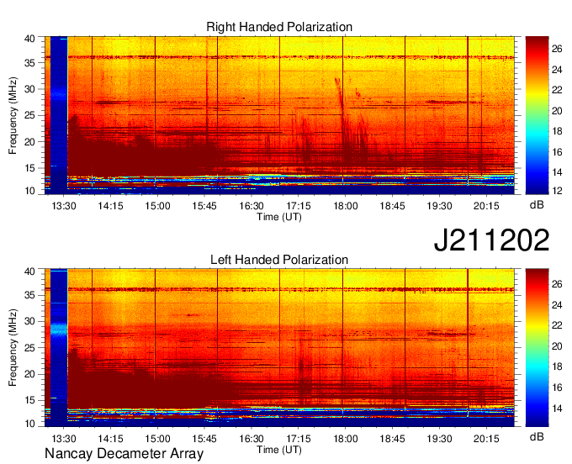Image resolution: width=572 pixels, height=464 pixels.
Task: Click 10 MHz tick of Left Handed plot
Action: pos(29,424)
